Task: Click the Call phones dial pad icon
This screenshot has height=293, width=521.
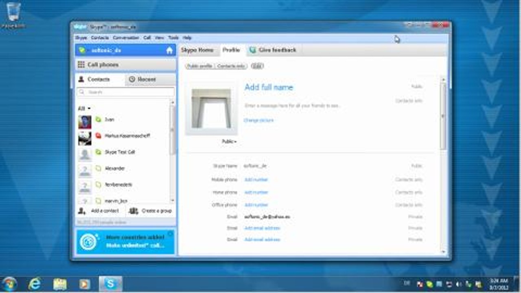Action: [81, 65]
